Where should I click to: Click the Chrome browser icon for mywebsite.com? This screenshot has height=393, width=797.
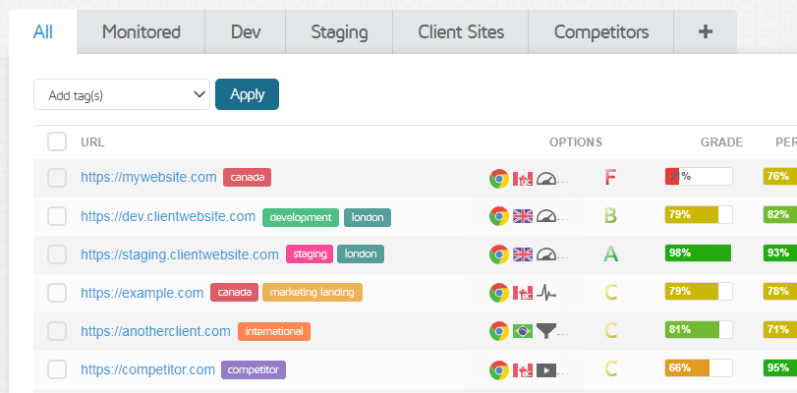[x=498, y=178]
